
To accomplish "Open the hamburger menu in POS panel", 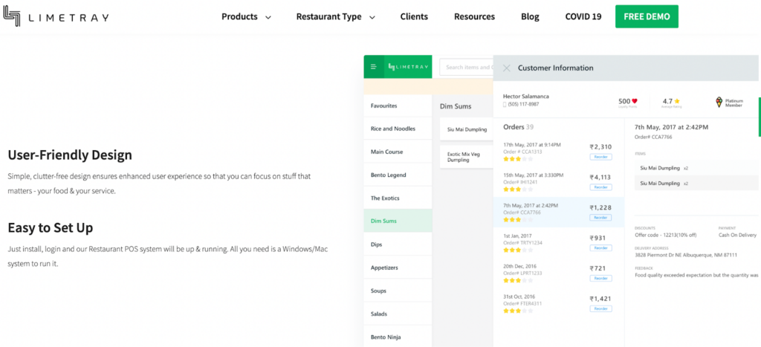I will pyautogui.click(x=373, y=67).
